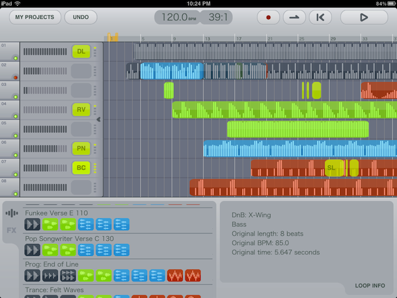The height and width of the screenshot is (298, 397).
Task: Adjust the volume level of track 03
Action: pos(44,90)
